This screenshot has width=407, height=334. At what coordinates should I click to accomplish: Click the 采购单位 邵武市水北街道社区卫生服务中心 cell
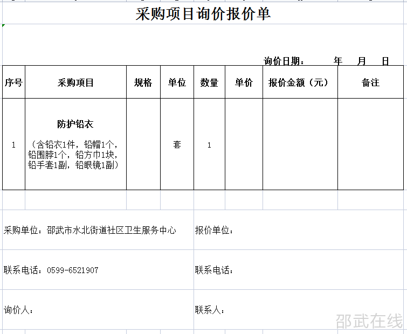pyautogui.click(x=90, y=230)
